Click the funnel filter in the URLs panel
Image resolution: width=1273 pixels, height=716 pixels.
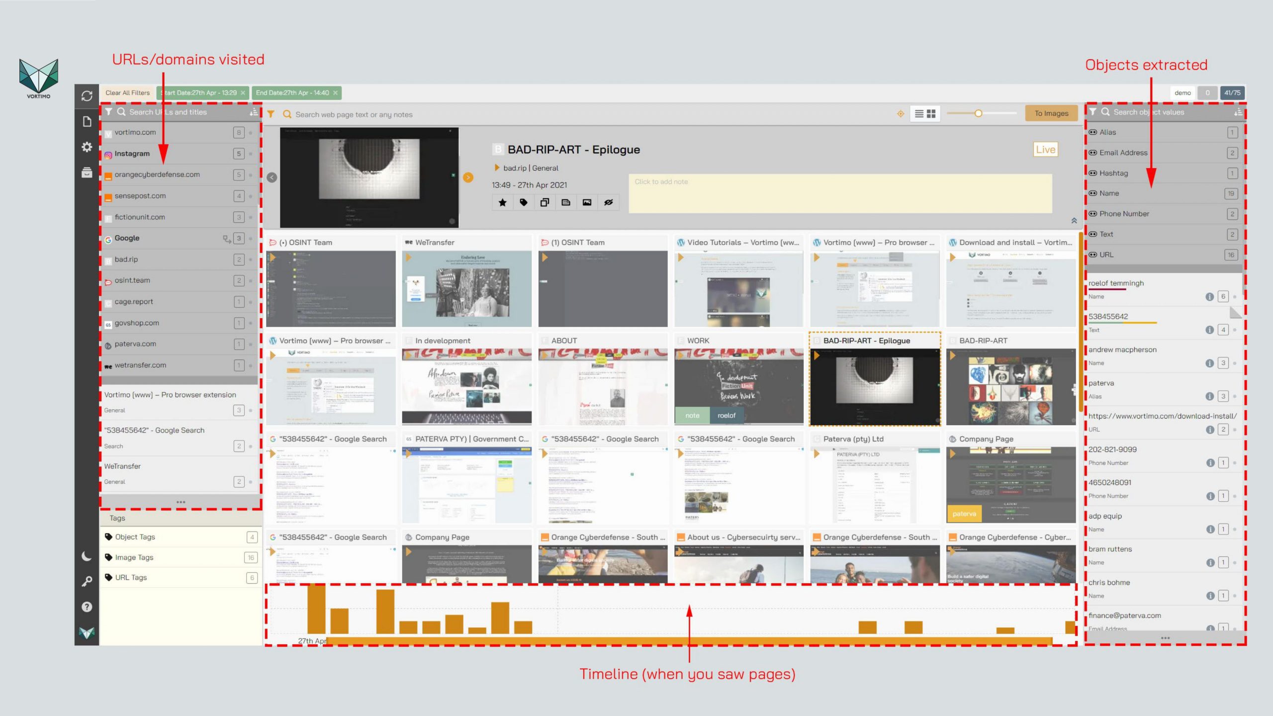click(x=108, y=112)
